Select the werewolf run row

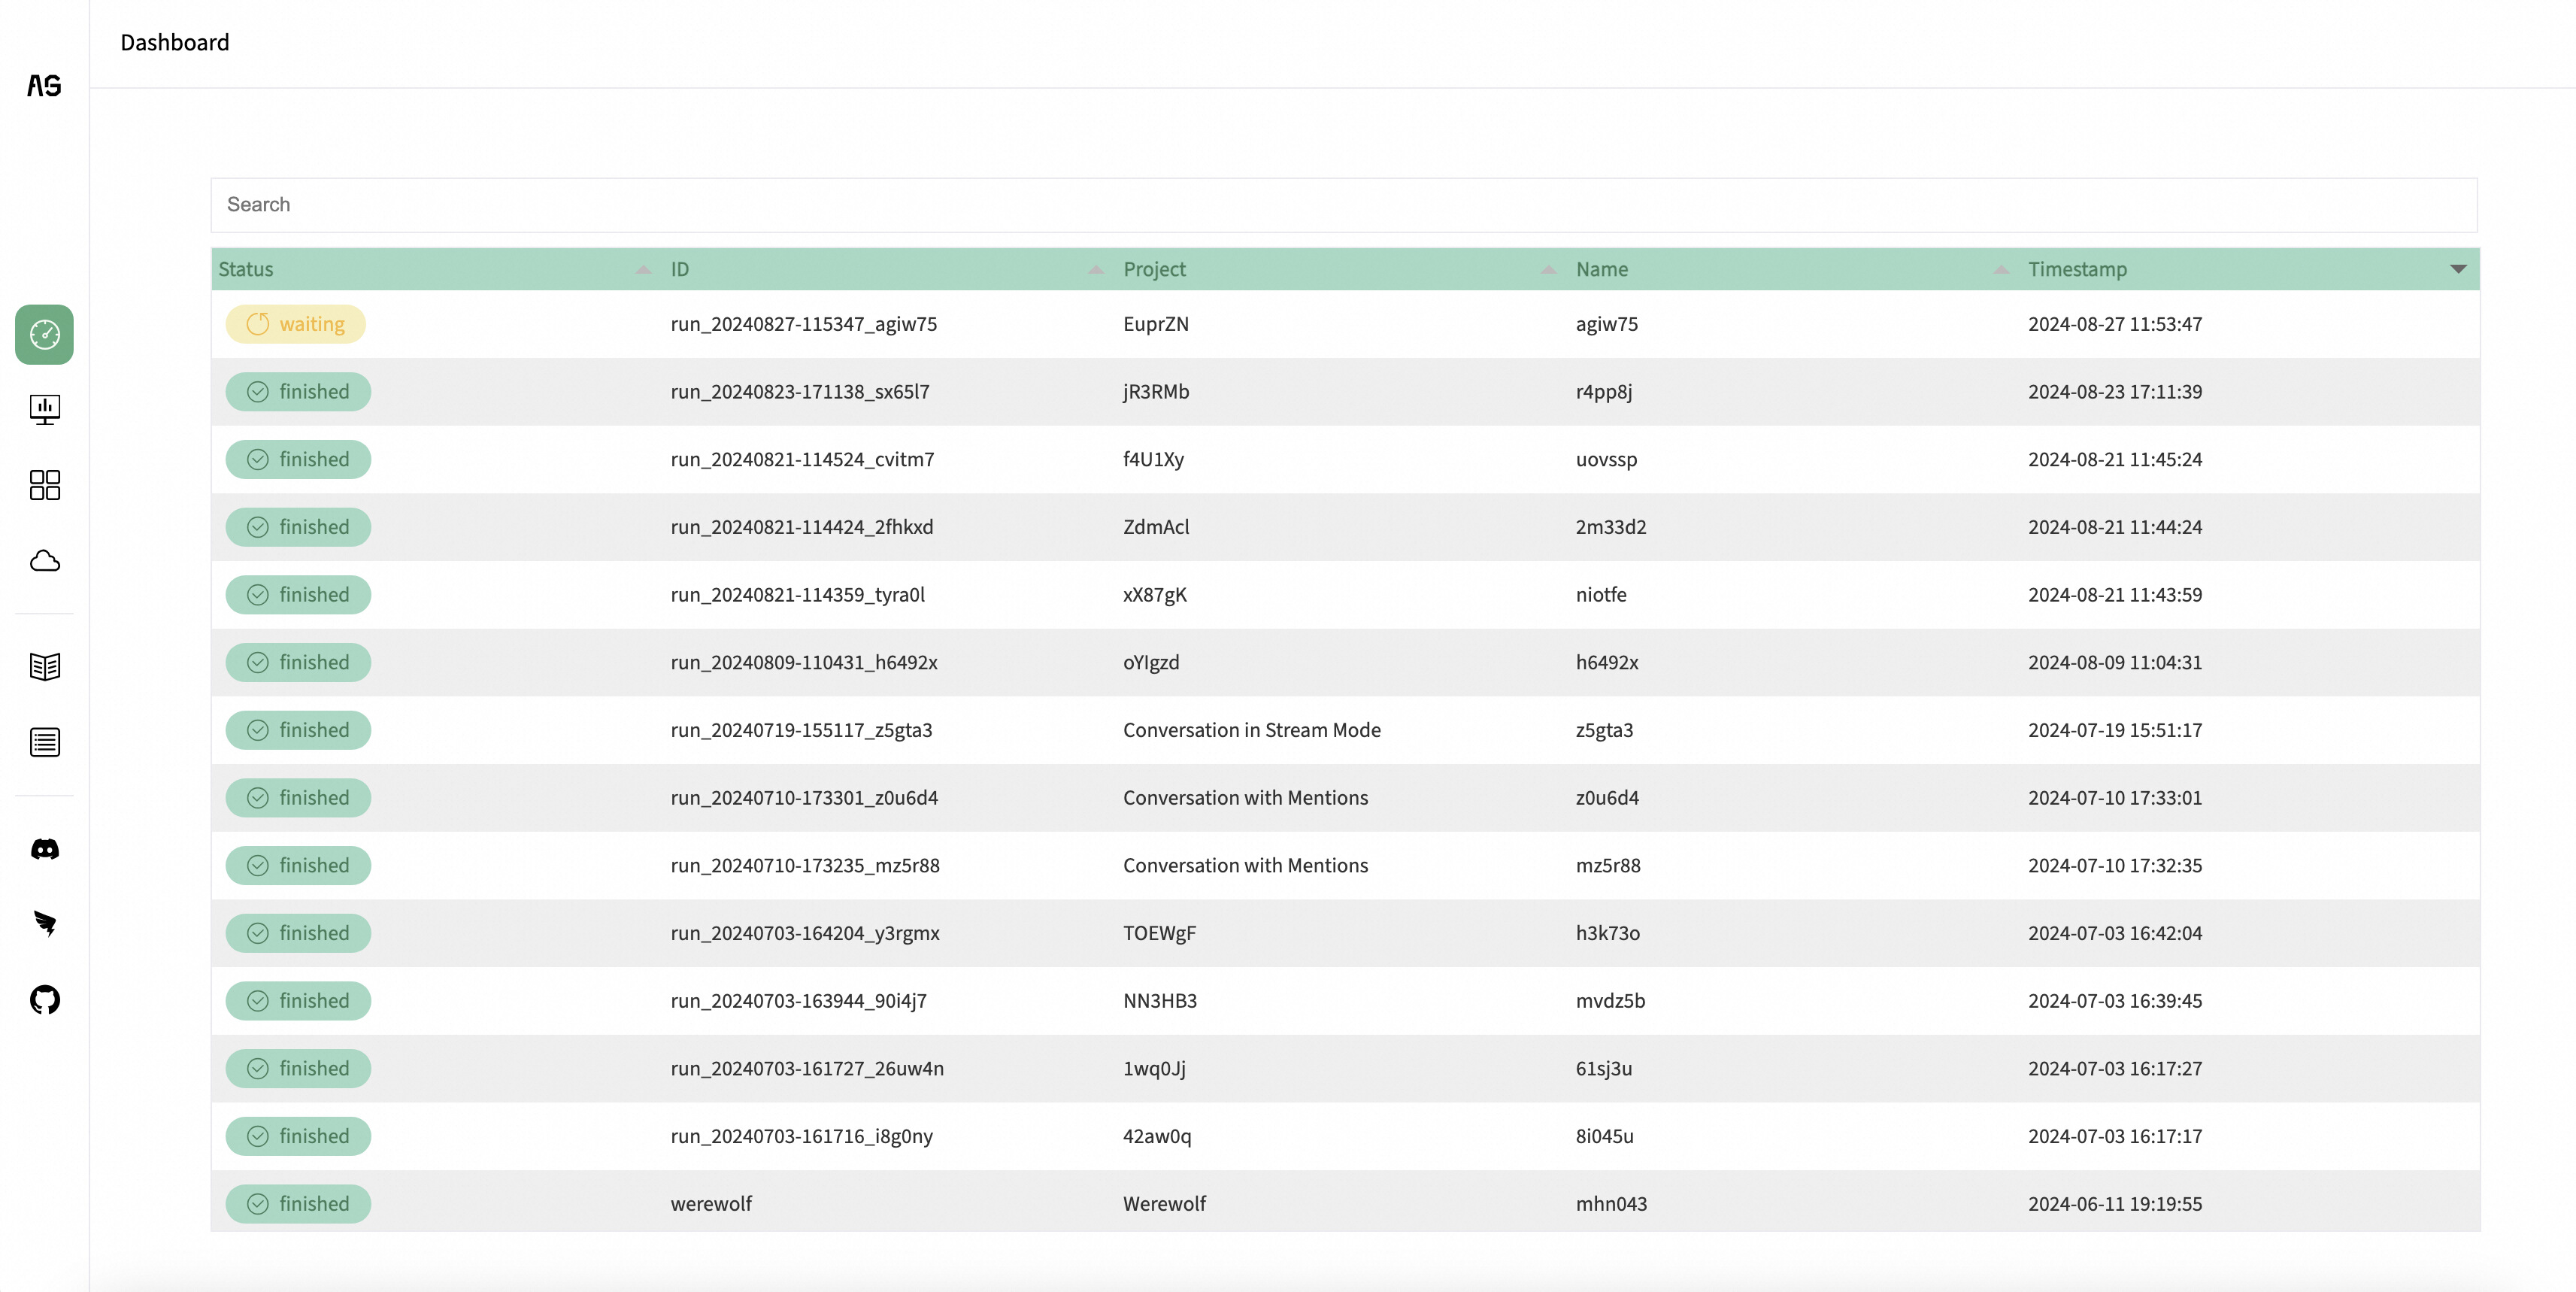pyautogui.click(x=711, y=1204)
